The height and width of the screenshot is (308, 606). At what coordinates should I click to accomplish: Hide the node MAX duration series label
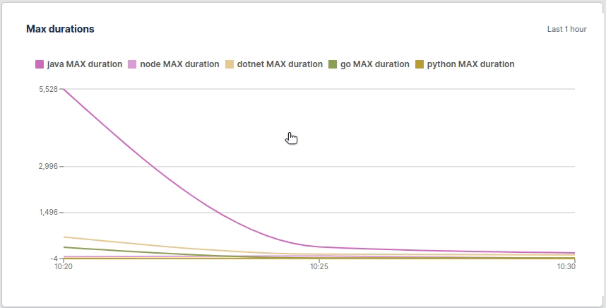point(179,64)
